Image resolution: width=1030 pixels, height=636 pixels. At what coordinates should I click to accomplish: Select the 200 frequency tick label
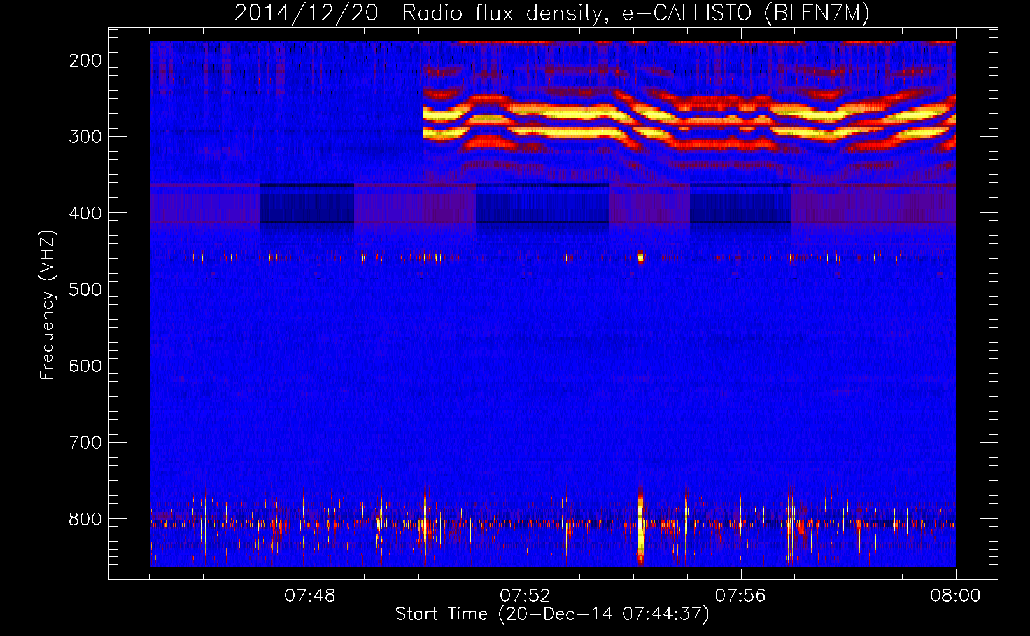[x=85, y=60]
